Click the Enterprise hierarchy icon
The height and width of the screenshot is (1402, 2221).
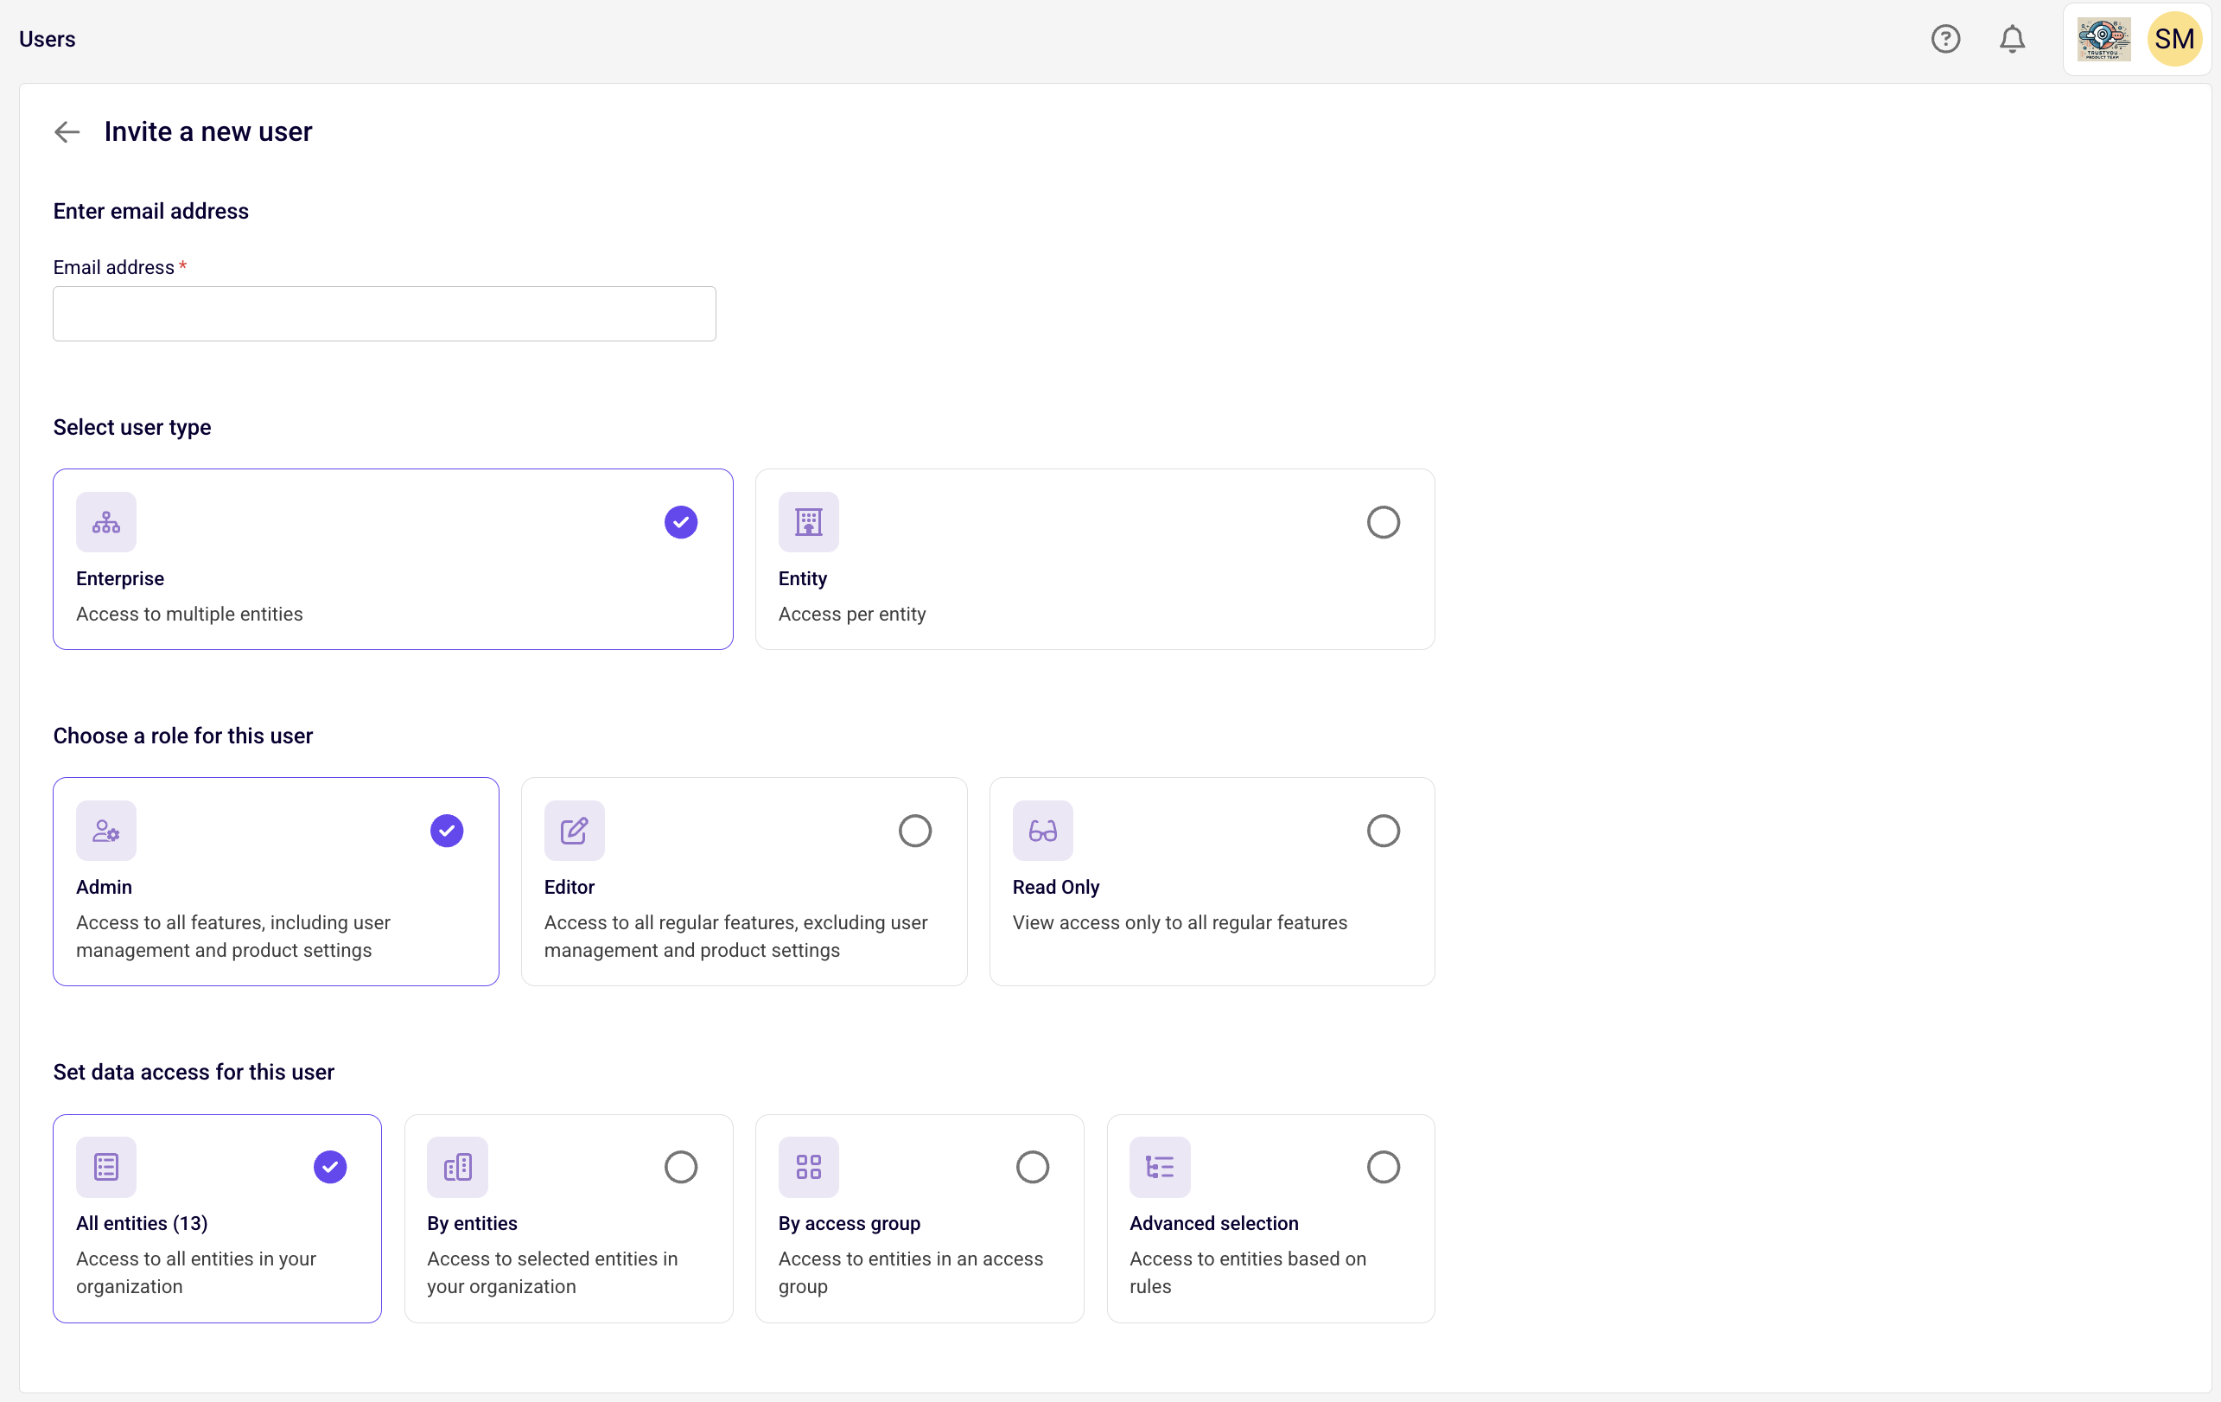tap(106, 522)
